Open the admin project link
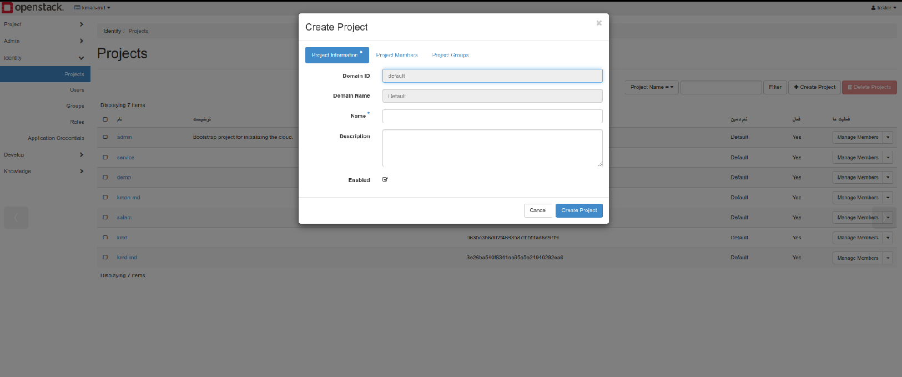Image resolution: width=902 pixels, height=377 pixels. click(124, 137)
